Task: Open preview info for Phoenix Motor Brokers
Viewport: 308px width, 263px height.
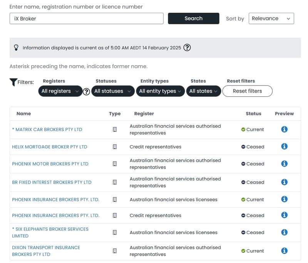Action: [284, 164]
